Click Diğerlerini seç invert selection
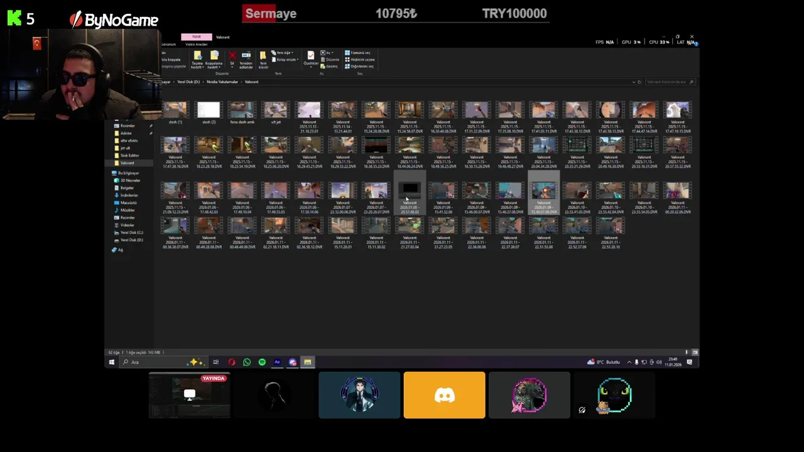This screenshot has width=804, height=452. pos(359,66)
